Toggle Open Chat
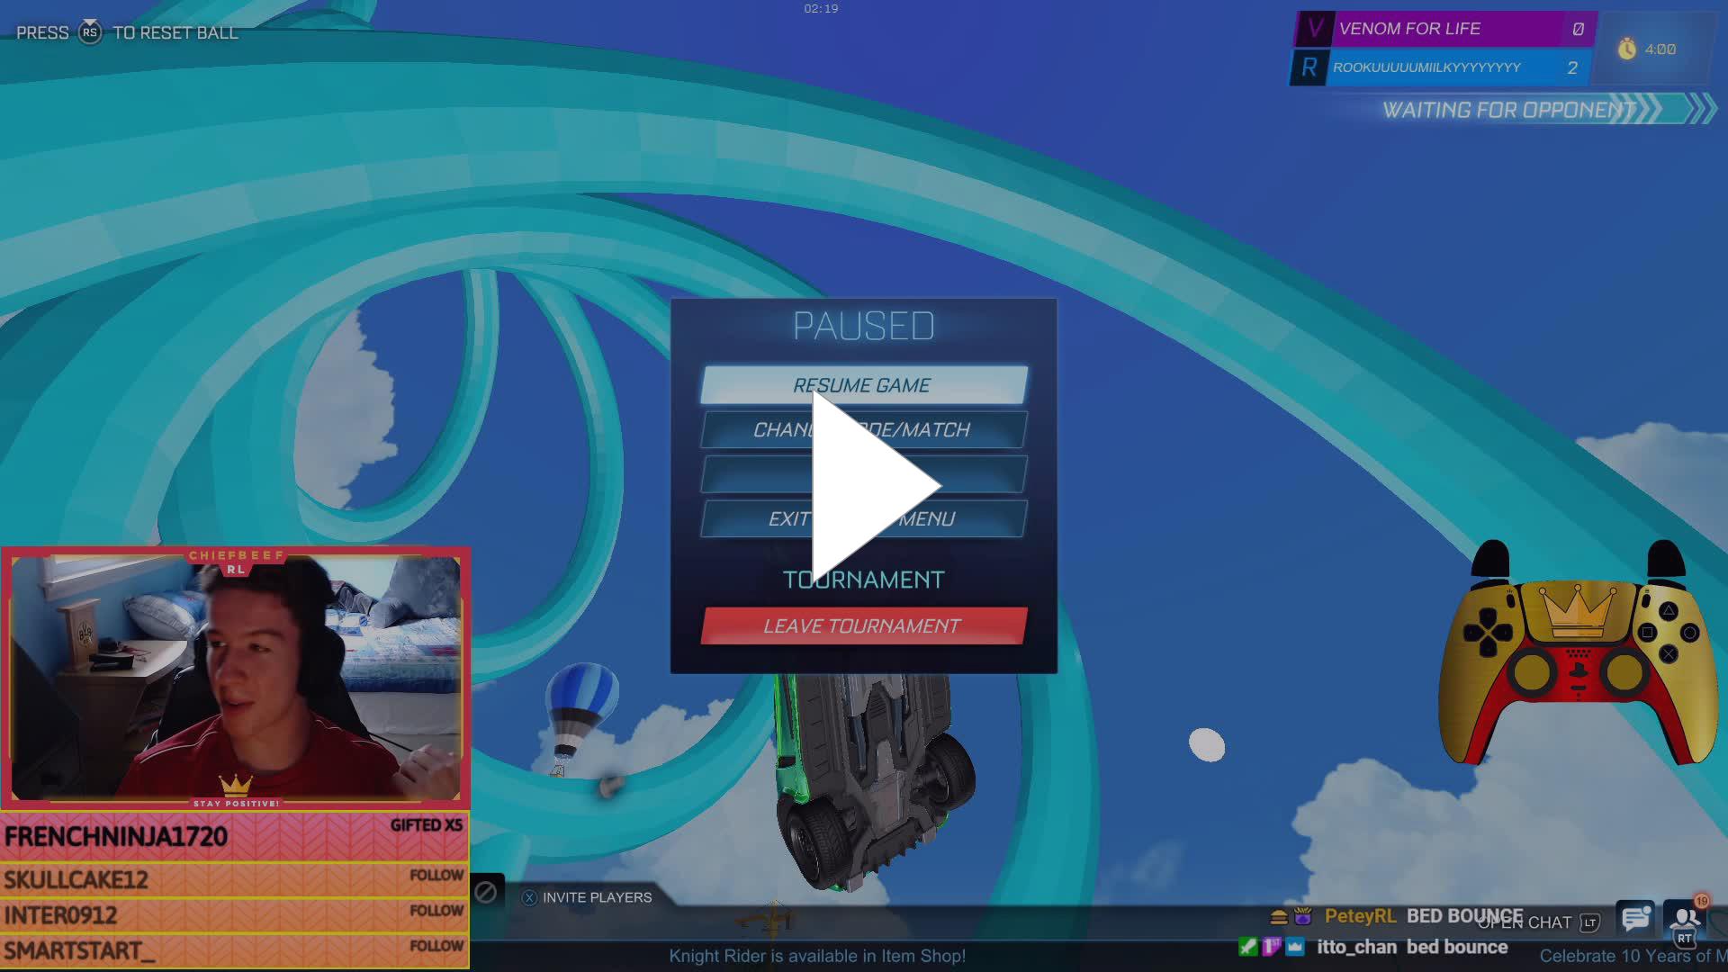Image resolution: width=1728 pixels, height=972 pixels. click(x=1524, y=923)
